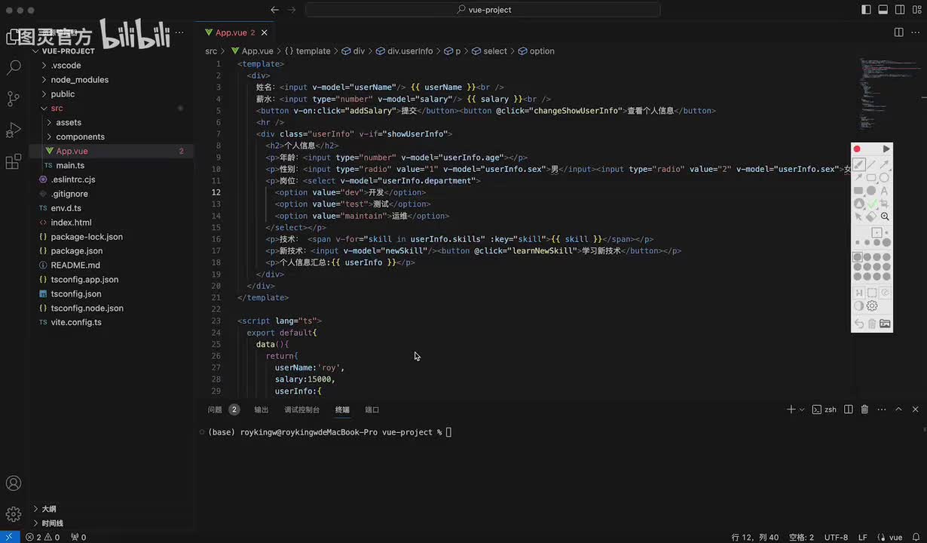Switch to the 输出 output tab
This screenshot has height=543, width=927.
click(262, 410)
